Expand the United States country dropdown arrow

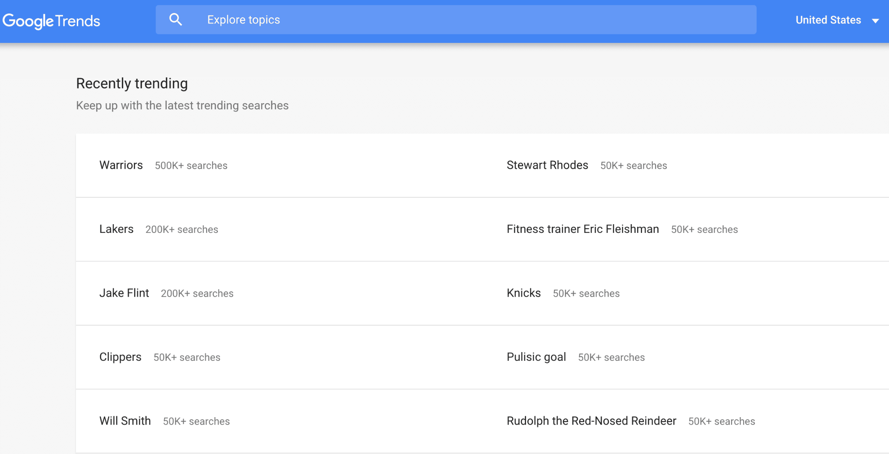tap(876, 20)
